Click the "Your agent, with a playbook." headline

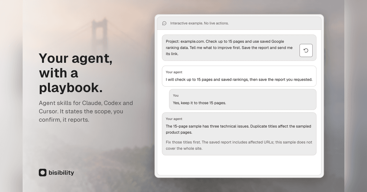point(76,73)
